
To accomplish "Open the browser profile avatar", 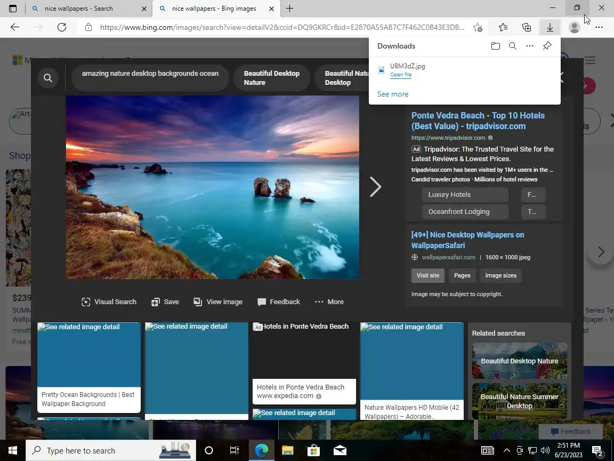I will [575, 27].
